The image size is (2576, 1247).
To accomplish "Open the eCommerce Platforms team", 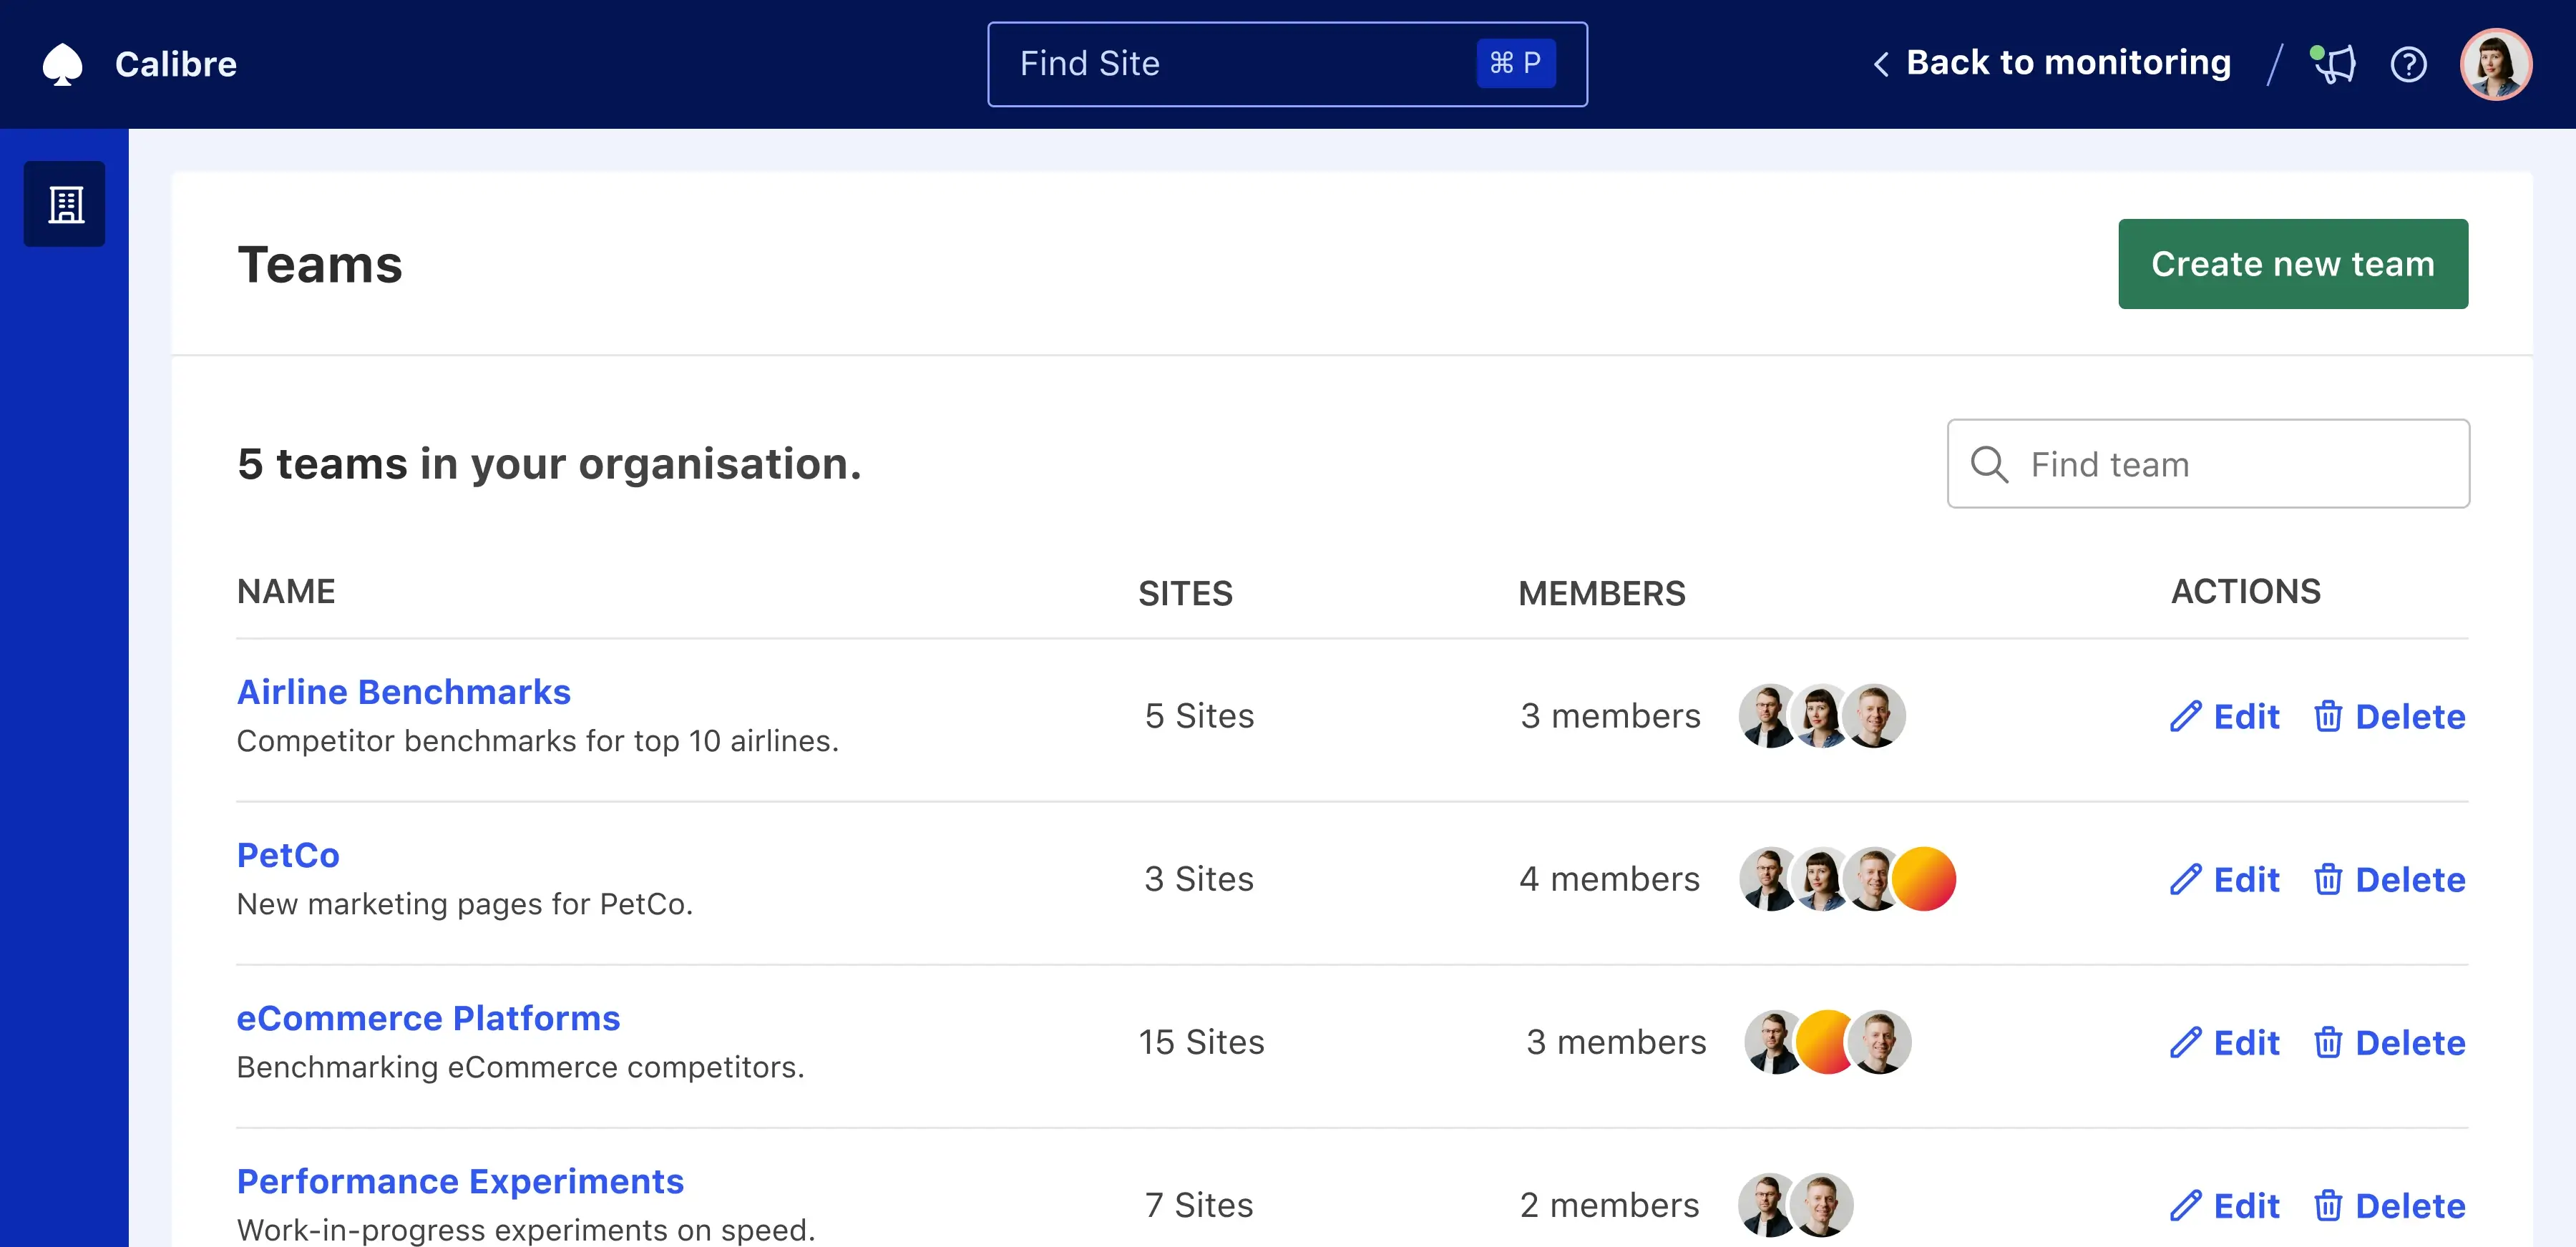I will (x=428, y=1018).
